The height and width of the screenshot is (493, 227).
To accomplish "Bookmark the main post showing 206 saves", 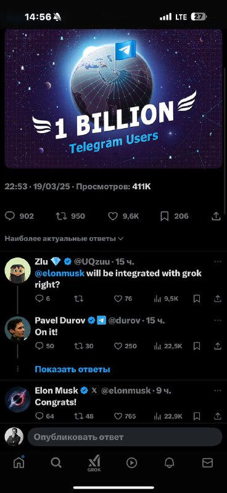I will (x=175, y=216).
